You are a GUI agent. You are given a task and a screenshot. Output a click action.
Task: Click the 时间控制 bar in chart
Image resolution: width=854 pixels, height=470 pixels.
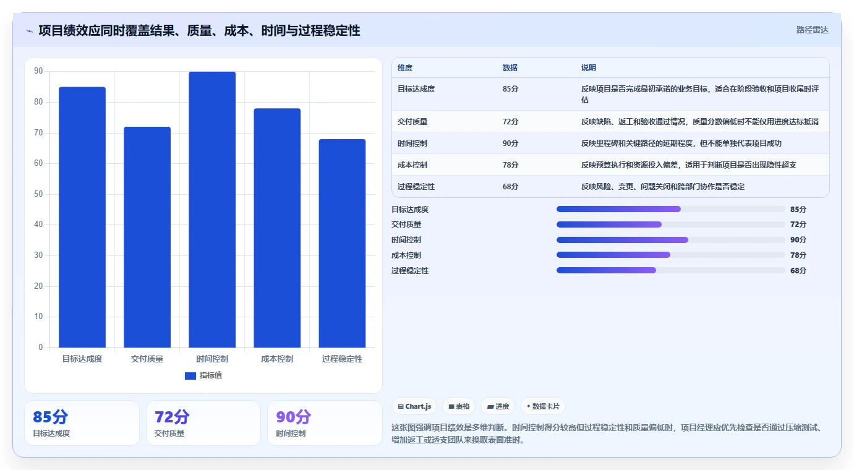pyautogui.click(x=212, y=210)
